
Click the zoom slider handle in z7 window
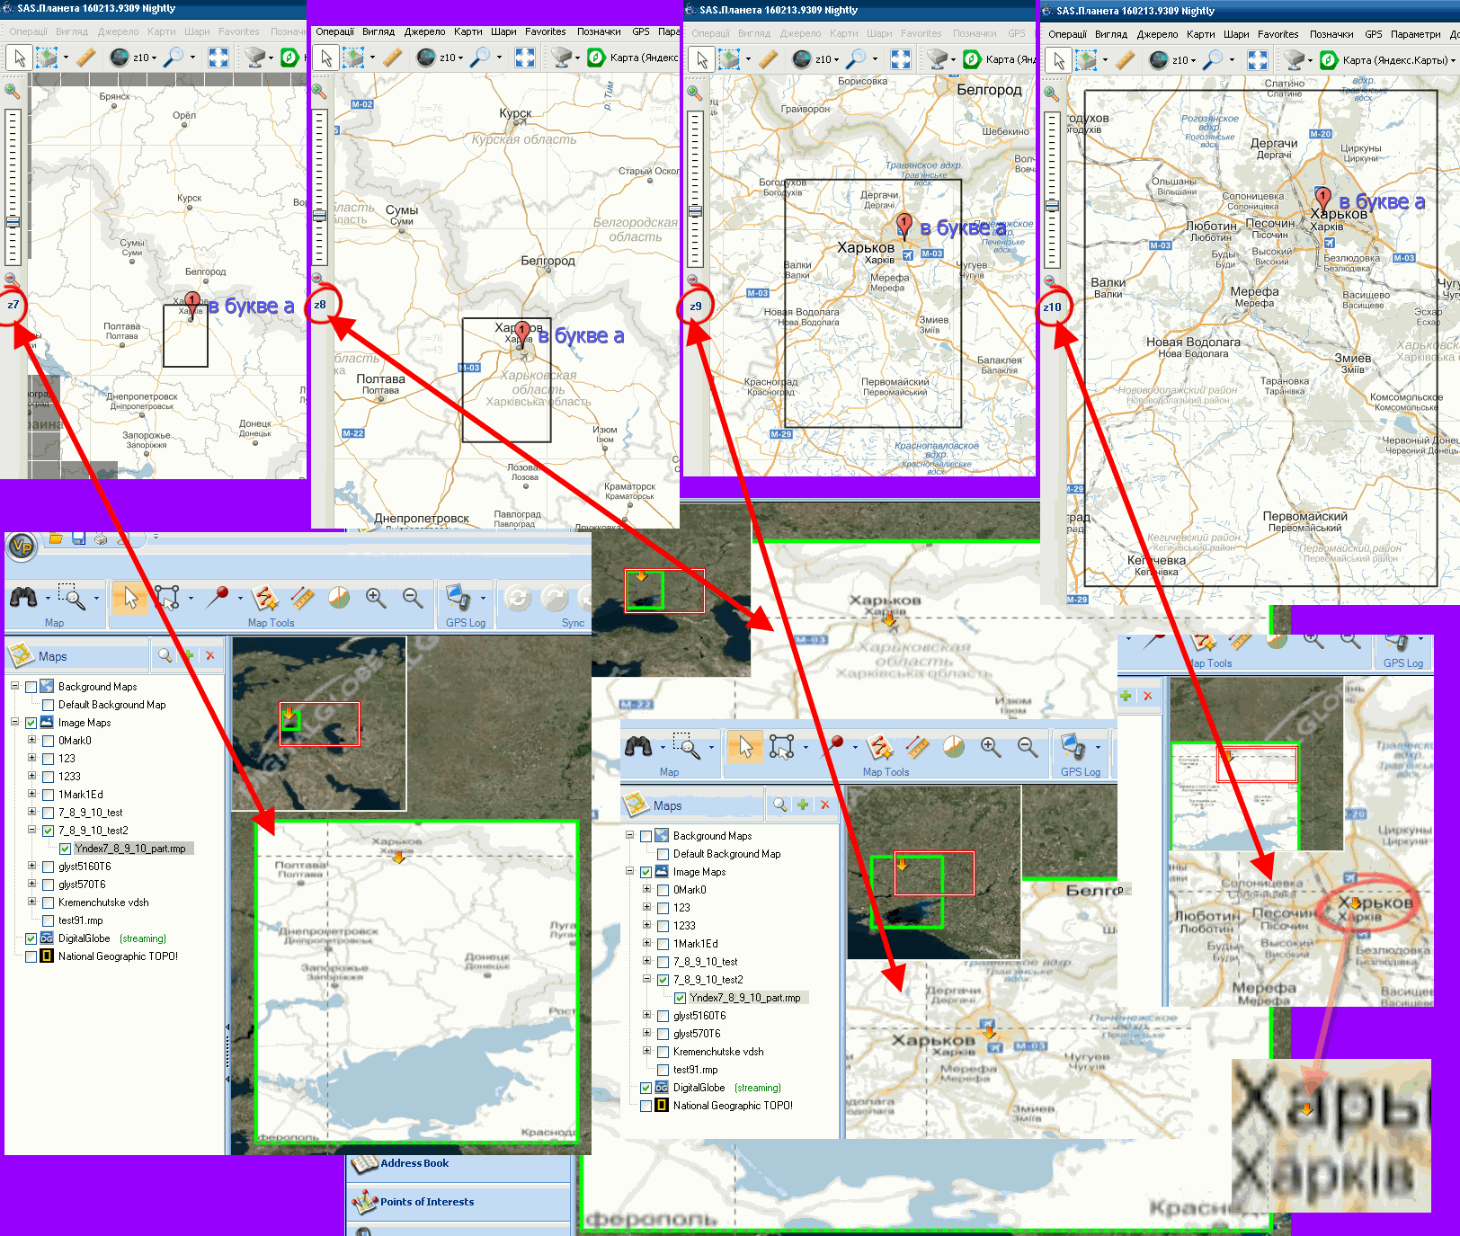[x=13, y=221]
